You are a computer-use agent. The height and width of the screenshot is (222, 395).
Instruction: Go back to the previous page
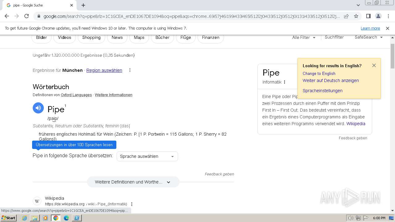7,16
